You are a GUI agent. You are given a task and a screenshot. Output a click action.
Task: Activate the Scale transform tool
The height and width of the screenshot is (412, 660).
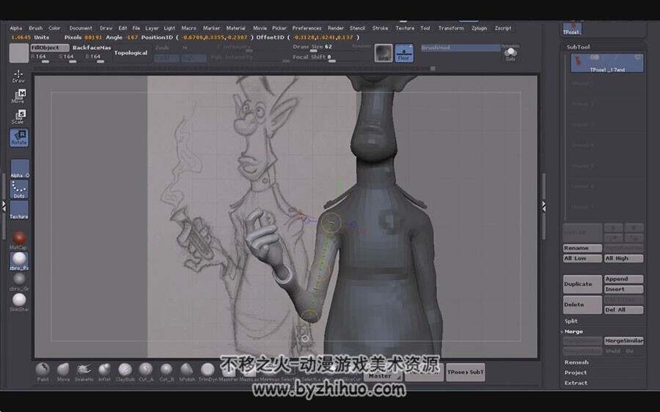pos(18,117)
